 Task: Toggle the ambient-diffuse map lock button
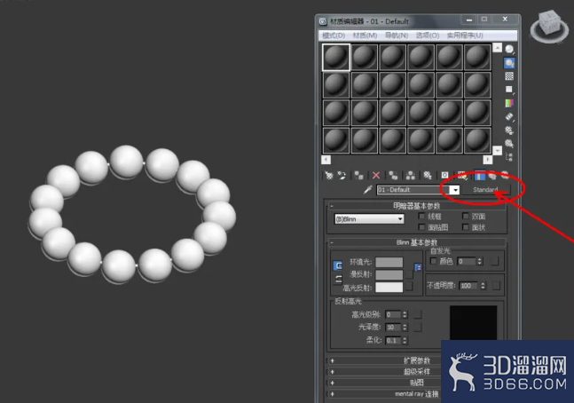pyautogui.click(x=418, y=267)
